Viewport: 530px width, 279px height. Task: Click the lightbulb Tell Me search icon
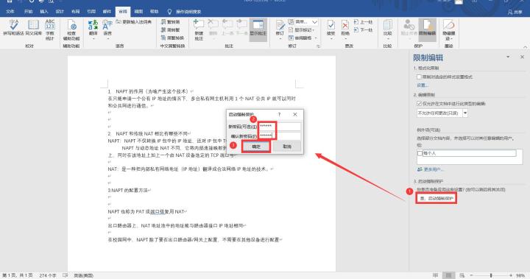coord(170,12)
